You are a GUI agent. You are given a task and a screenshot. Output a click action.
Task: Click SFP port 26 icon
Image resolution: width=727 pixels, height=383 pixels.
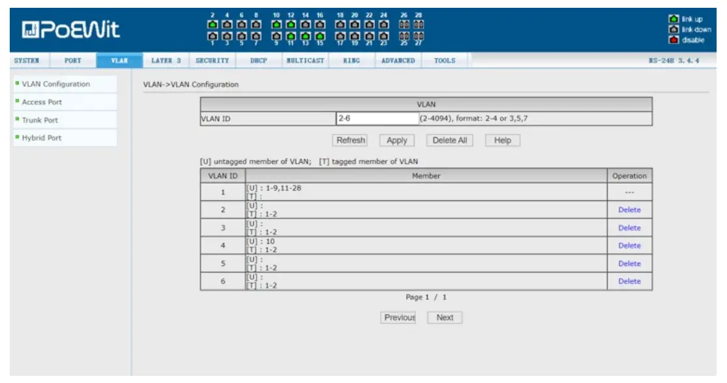click(x=404, y=25)
